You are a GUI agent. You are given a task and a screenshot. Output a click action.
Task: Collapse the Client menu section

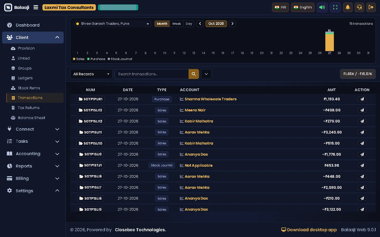(33, 37)
